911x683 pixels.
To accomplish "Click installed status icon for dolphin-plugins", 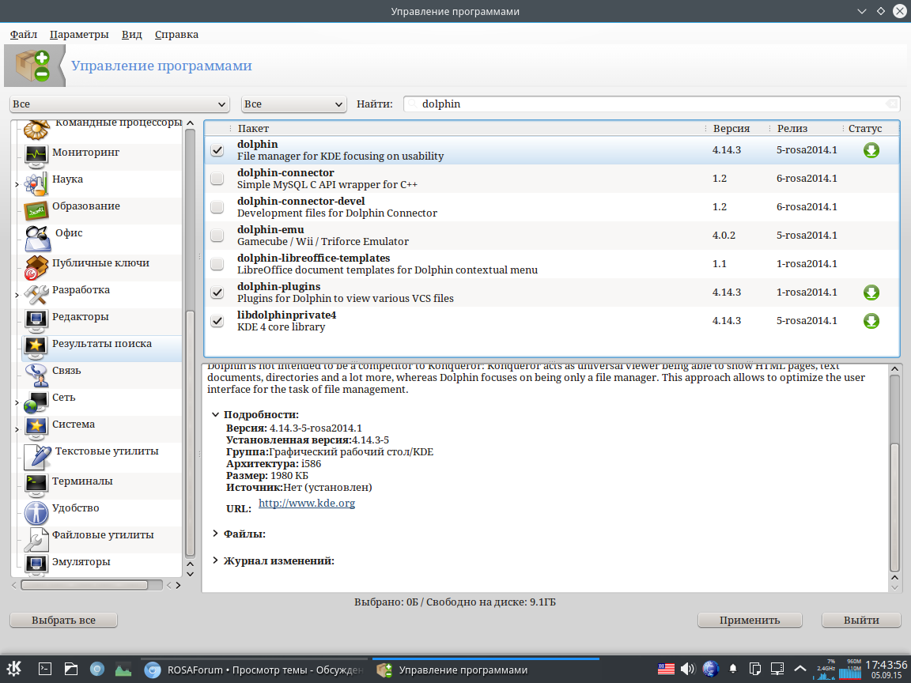I will click(871, 293).
